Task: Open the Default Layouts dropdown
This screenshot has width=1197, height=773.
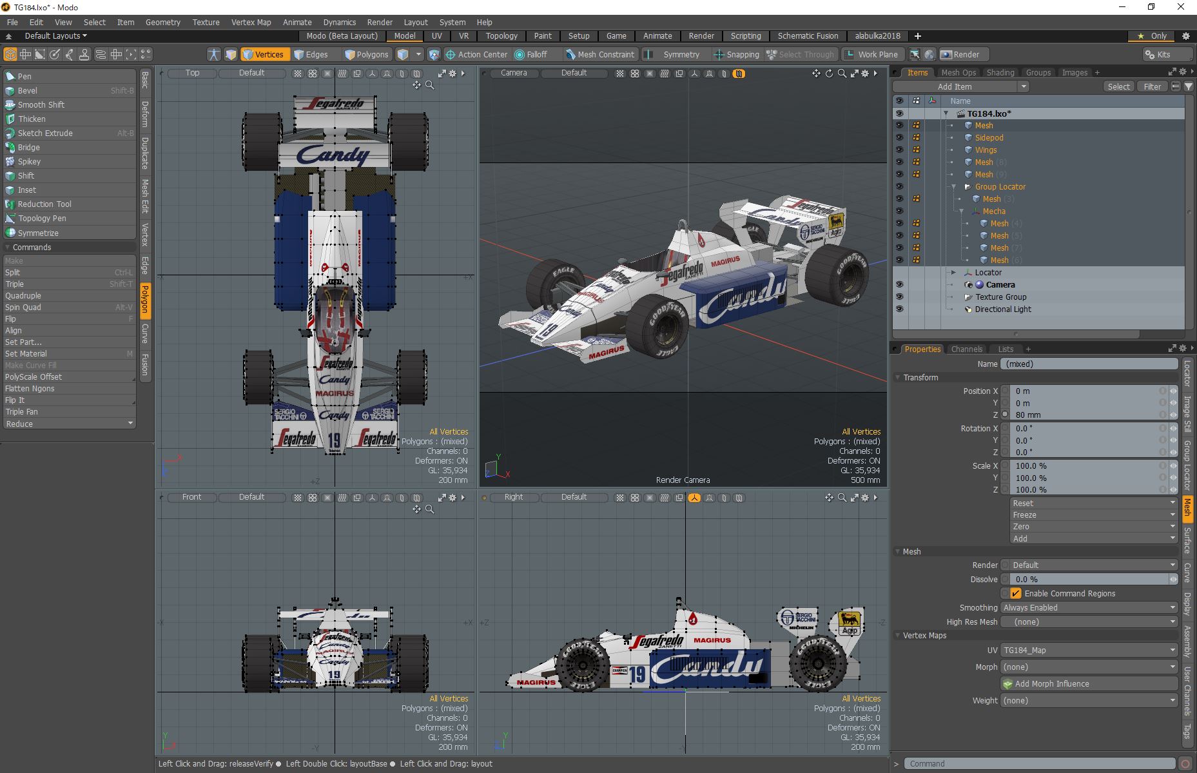Action: [55, 36]
